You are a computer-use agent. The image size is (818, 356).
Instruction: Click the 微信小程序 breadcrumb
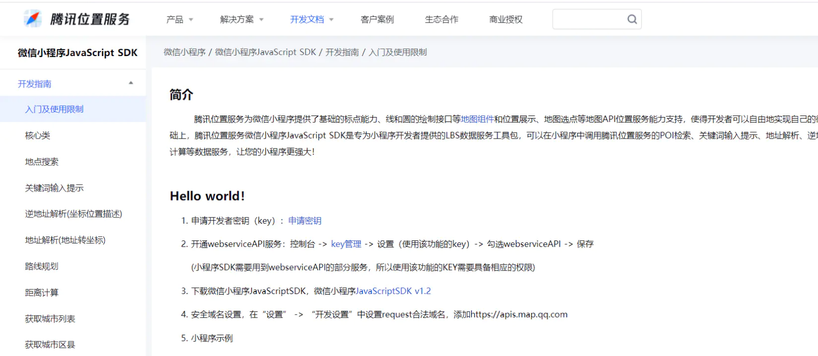pos(185,52)
